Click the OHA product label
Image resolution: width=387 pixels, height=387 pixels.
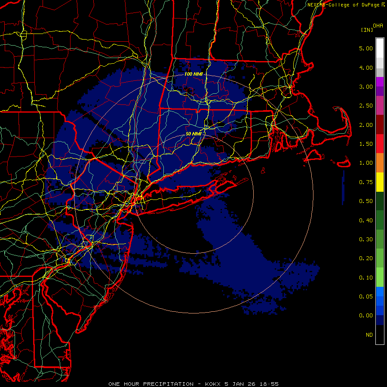tap(378, 26)
